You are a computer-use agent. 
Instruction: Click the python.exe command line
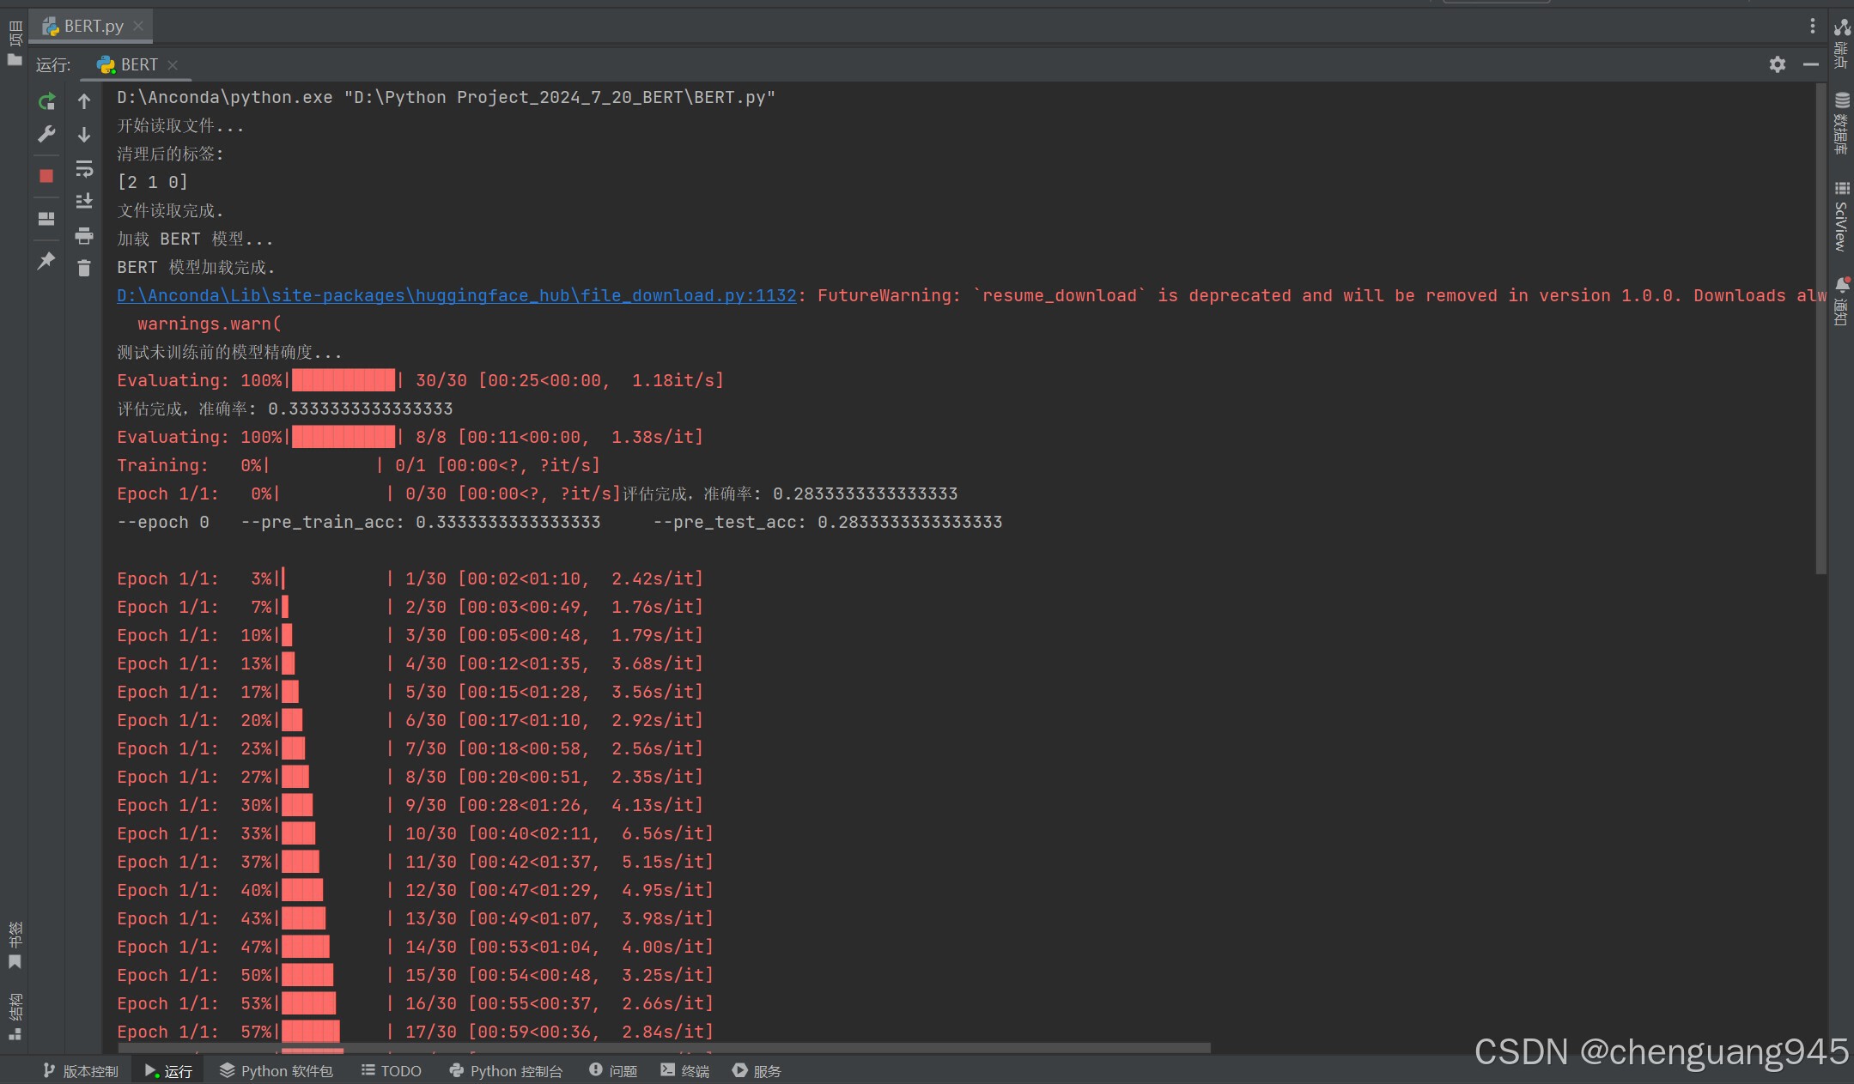(x=446, y=97)
